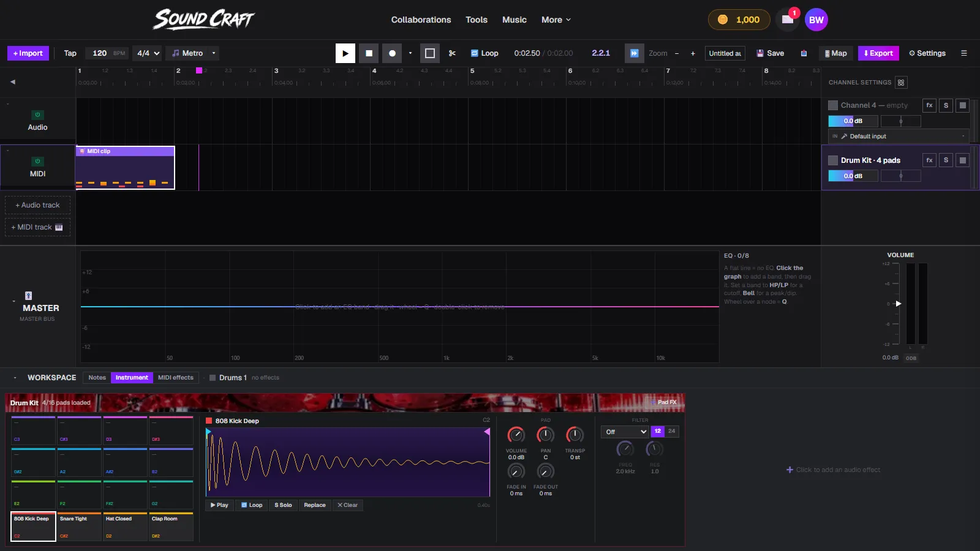Screen dimensions: 980x551
Task: Solo Channel 4 with the S button
Action: [946, 105]
